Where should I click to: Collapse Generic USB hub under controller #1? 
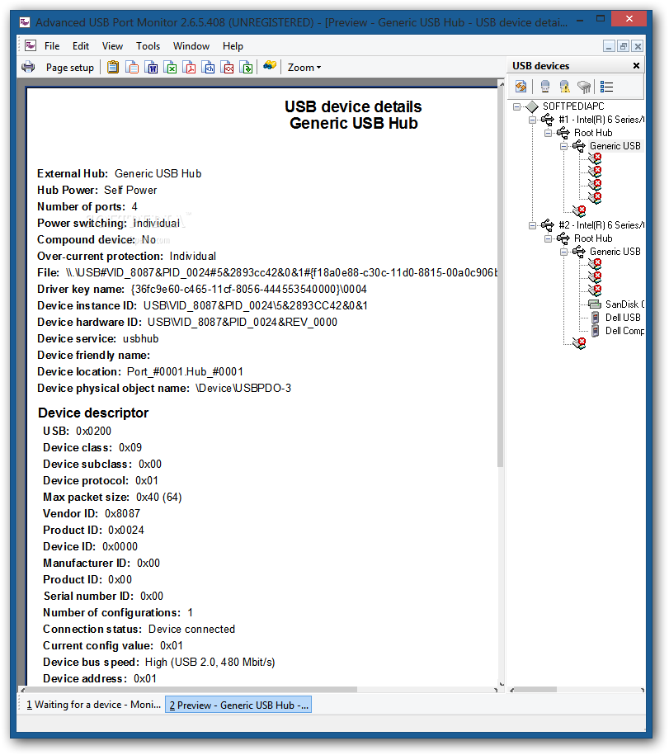(x=563, y=146)
